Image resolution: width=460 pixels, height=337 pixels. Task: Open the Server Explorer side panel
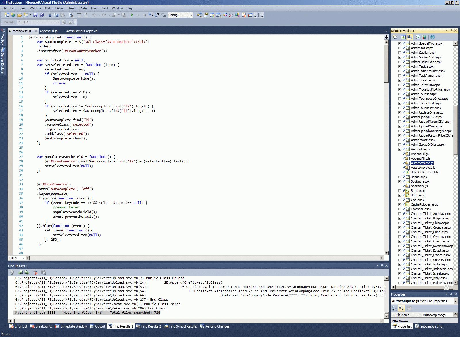pos(3,61)
